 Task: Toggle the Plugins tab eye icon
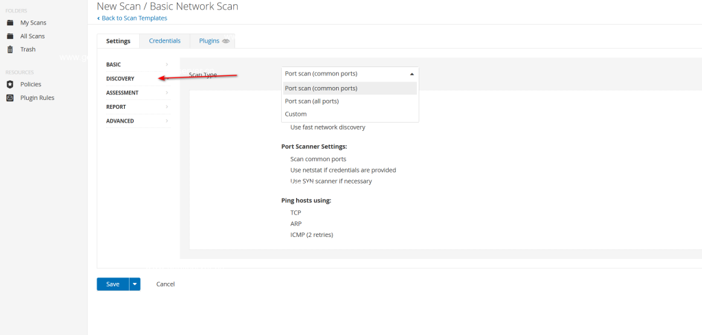pos(226,41)
